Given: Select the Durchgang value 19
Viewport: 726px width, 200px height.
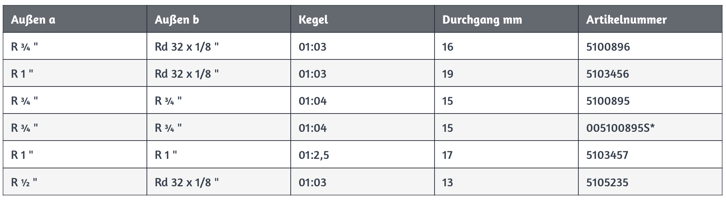Looking at the screenshot, I should (x=448, y=74).
